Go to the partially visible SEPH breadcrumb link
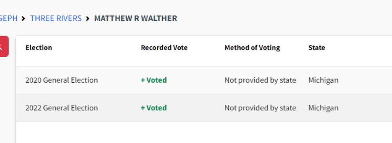The height and width of the screenshot is (143, 392). [x=8, y=18]
